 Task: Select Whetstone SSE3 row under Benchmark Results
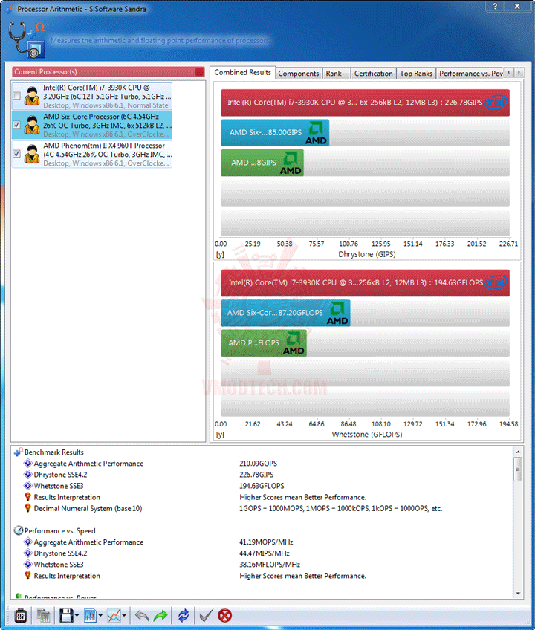tap(59, 486)
